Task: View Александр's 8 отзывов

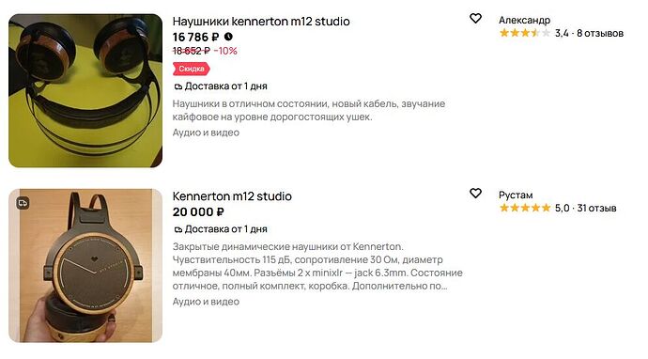Action: [x=600, y=33]
